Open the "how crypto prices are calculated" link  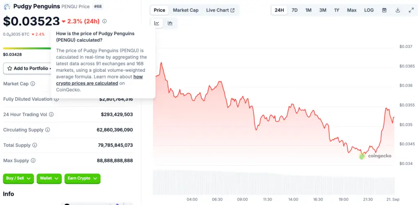coord(99,80)
